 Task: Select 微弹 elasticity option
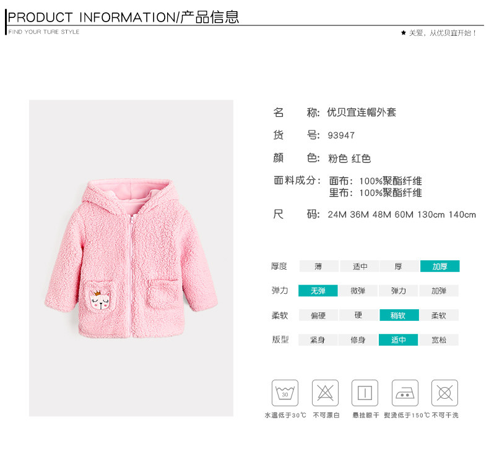pyautogui.click(x=358, y=291)
